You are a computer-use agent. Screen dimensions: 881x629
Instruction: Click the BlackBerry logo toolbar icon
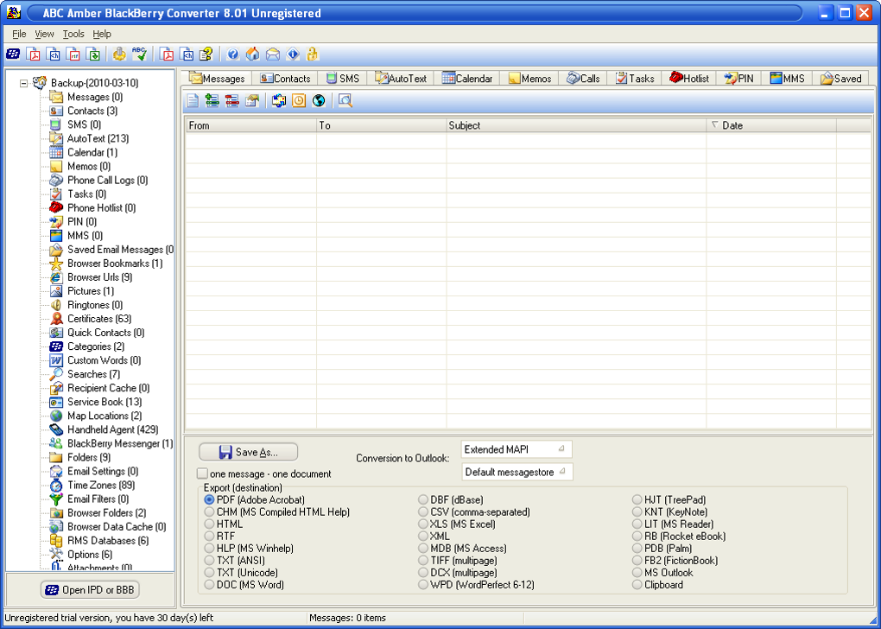13,54
